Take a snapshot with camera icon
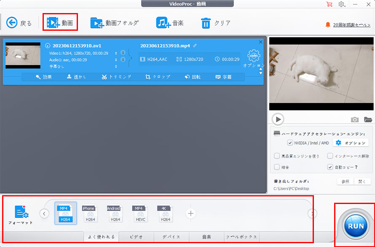Viewport: 375px width, 247px height. [x=355, y=119]
